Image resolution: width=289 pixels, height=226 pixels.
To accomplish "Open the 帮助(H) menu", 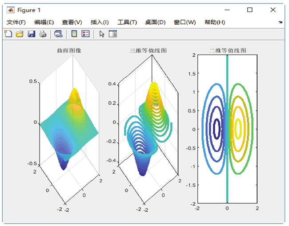I will [215, 22].
